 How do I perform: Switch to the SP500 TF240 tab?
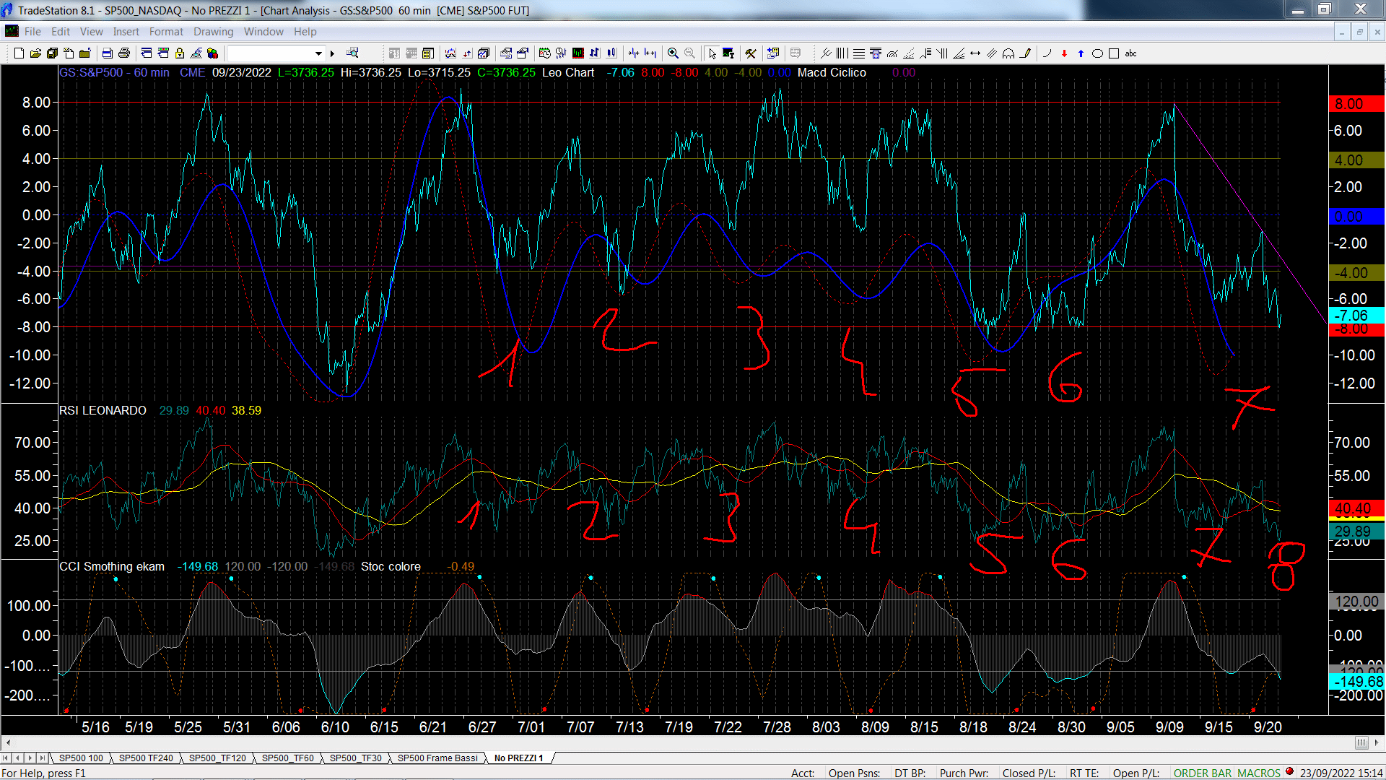[146, 758]
